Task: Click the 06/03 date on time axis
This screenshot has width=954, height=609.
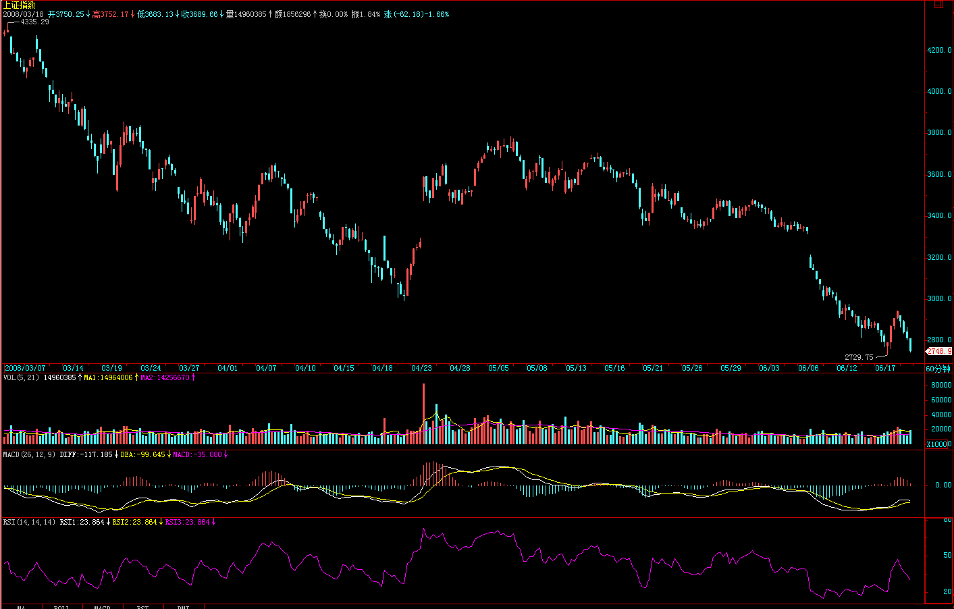Action: (x=769, y=369)
